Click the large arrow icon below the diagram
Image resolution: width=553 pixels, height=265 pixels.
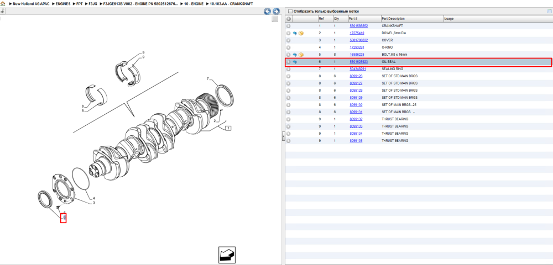pos(227,255)
